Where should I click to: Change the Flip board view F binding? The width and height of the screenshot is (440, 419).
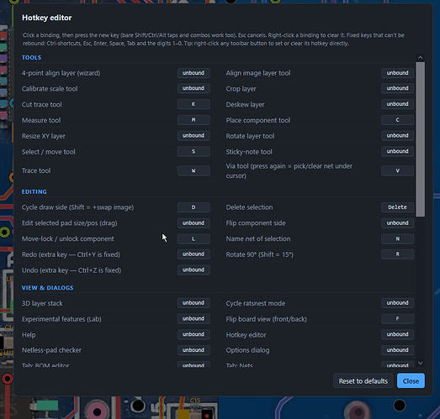397,319
